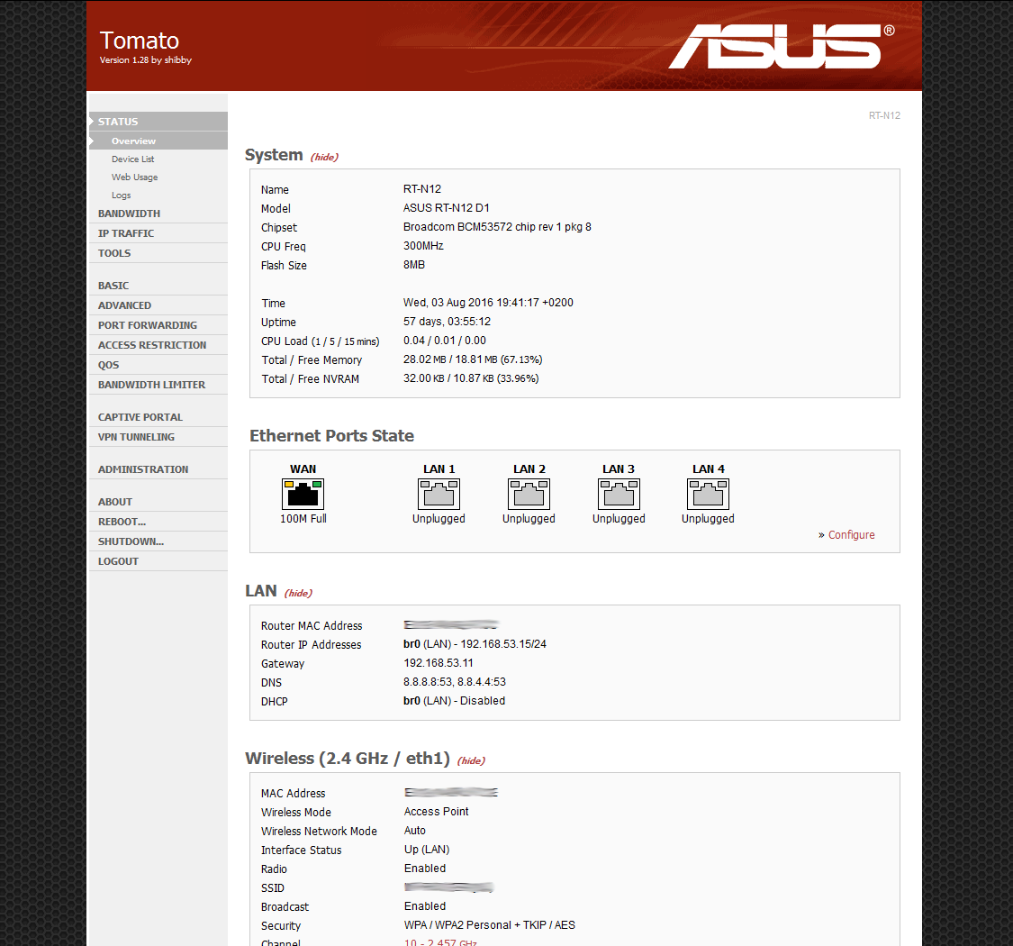Click Reboot... in the sidebar
Screen dimensions: 1013x946
point(158,522)
